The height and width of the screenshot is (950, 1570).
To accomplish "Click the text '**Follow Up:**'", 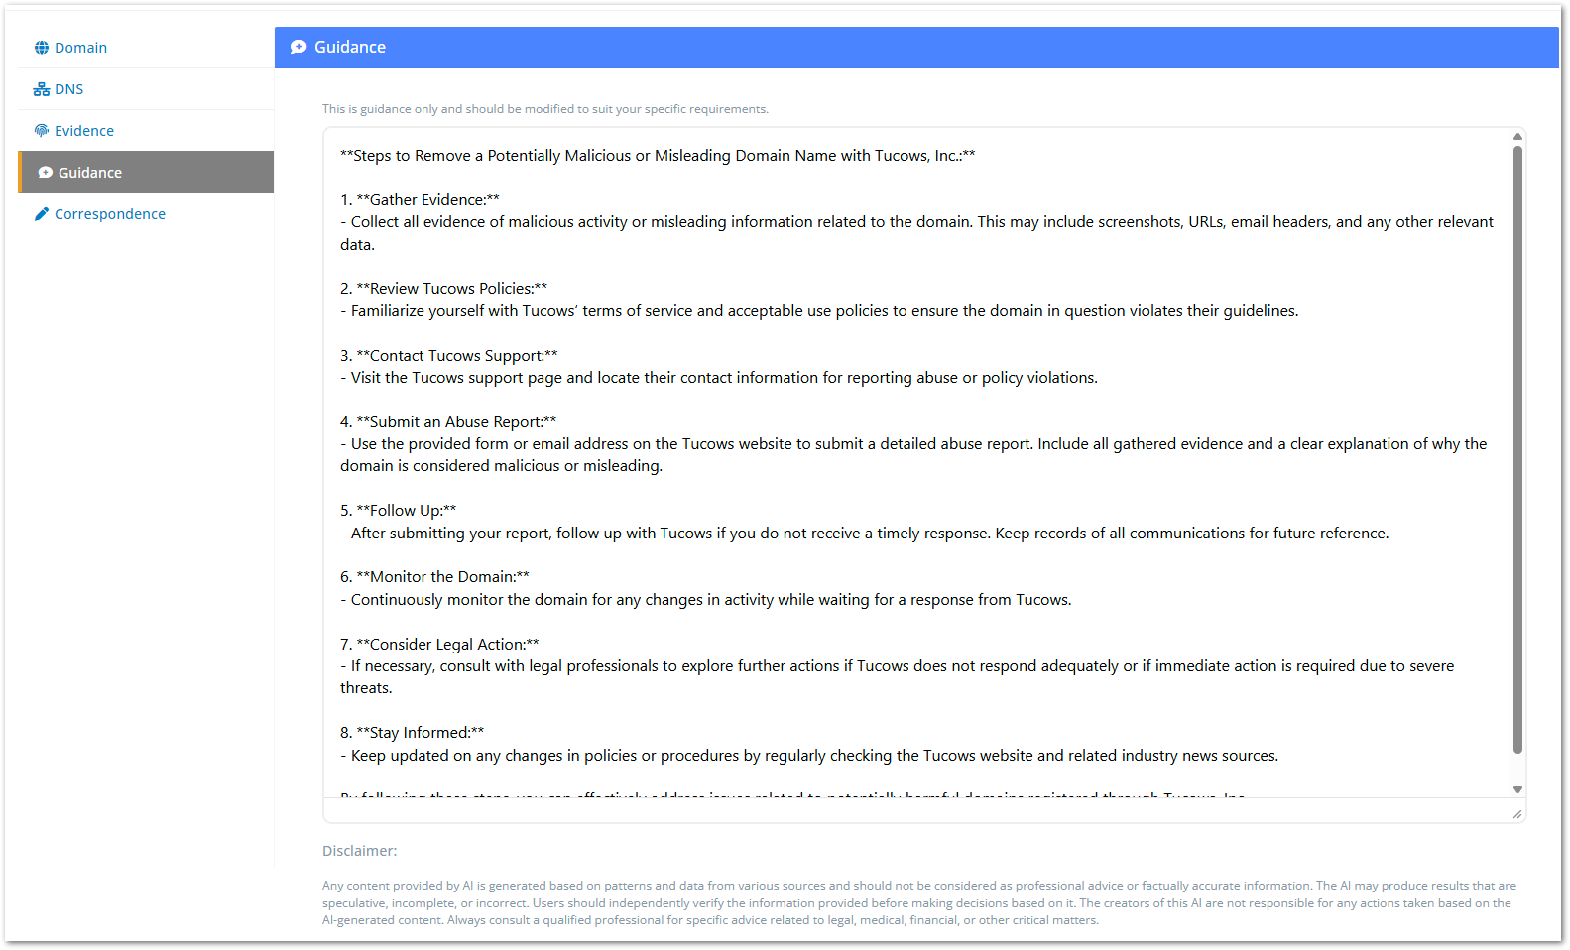I will pos(407,511).
